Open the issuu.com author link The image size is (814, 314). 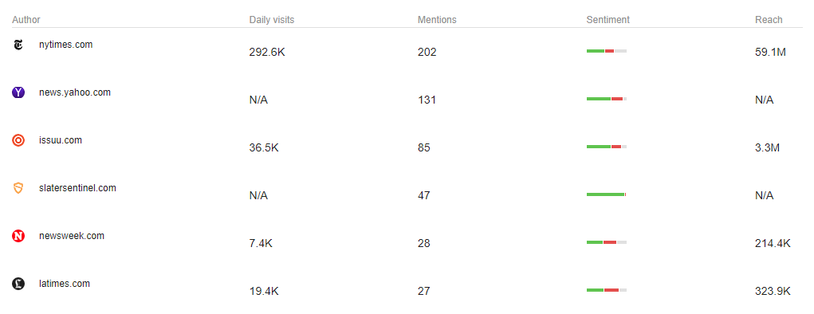click(x=61, y=140)
